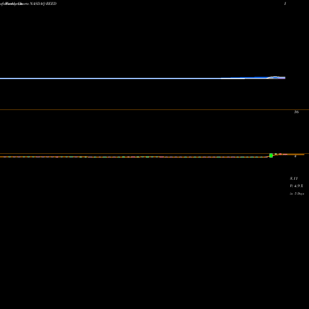Viewport: 309px width, 309px height.
Task: Click the V: 4.9 X volume readout
Action: [x=297, y=186]
